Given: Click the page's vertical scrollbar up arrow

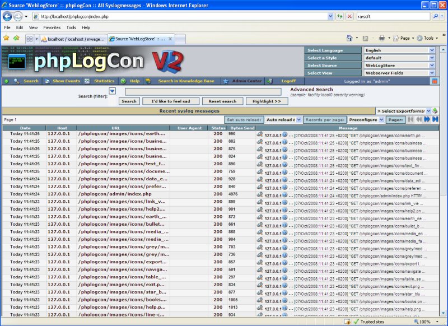Looking at the screenshot, I should coord(443,49).
